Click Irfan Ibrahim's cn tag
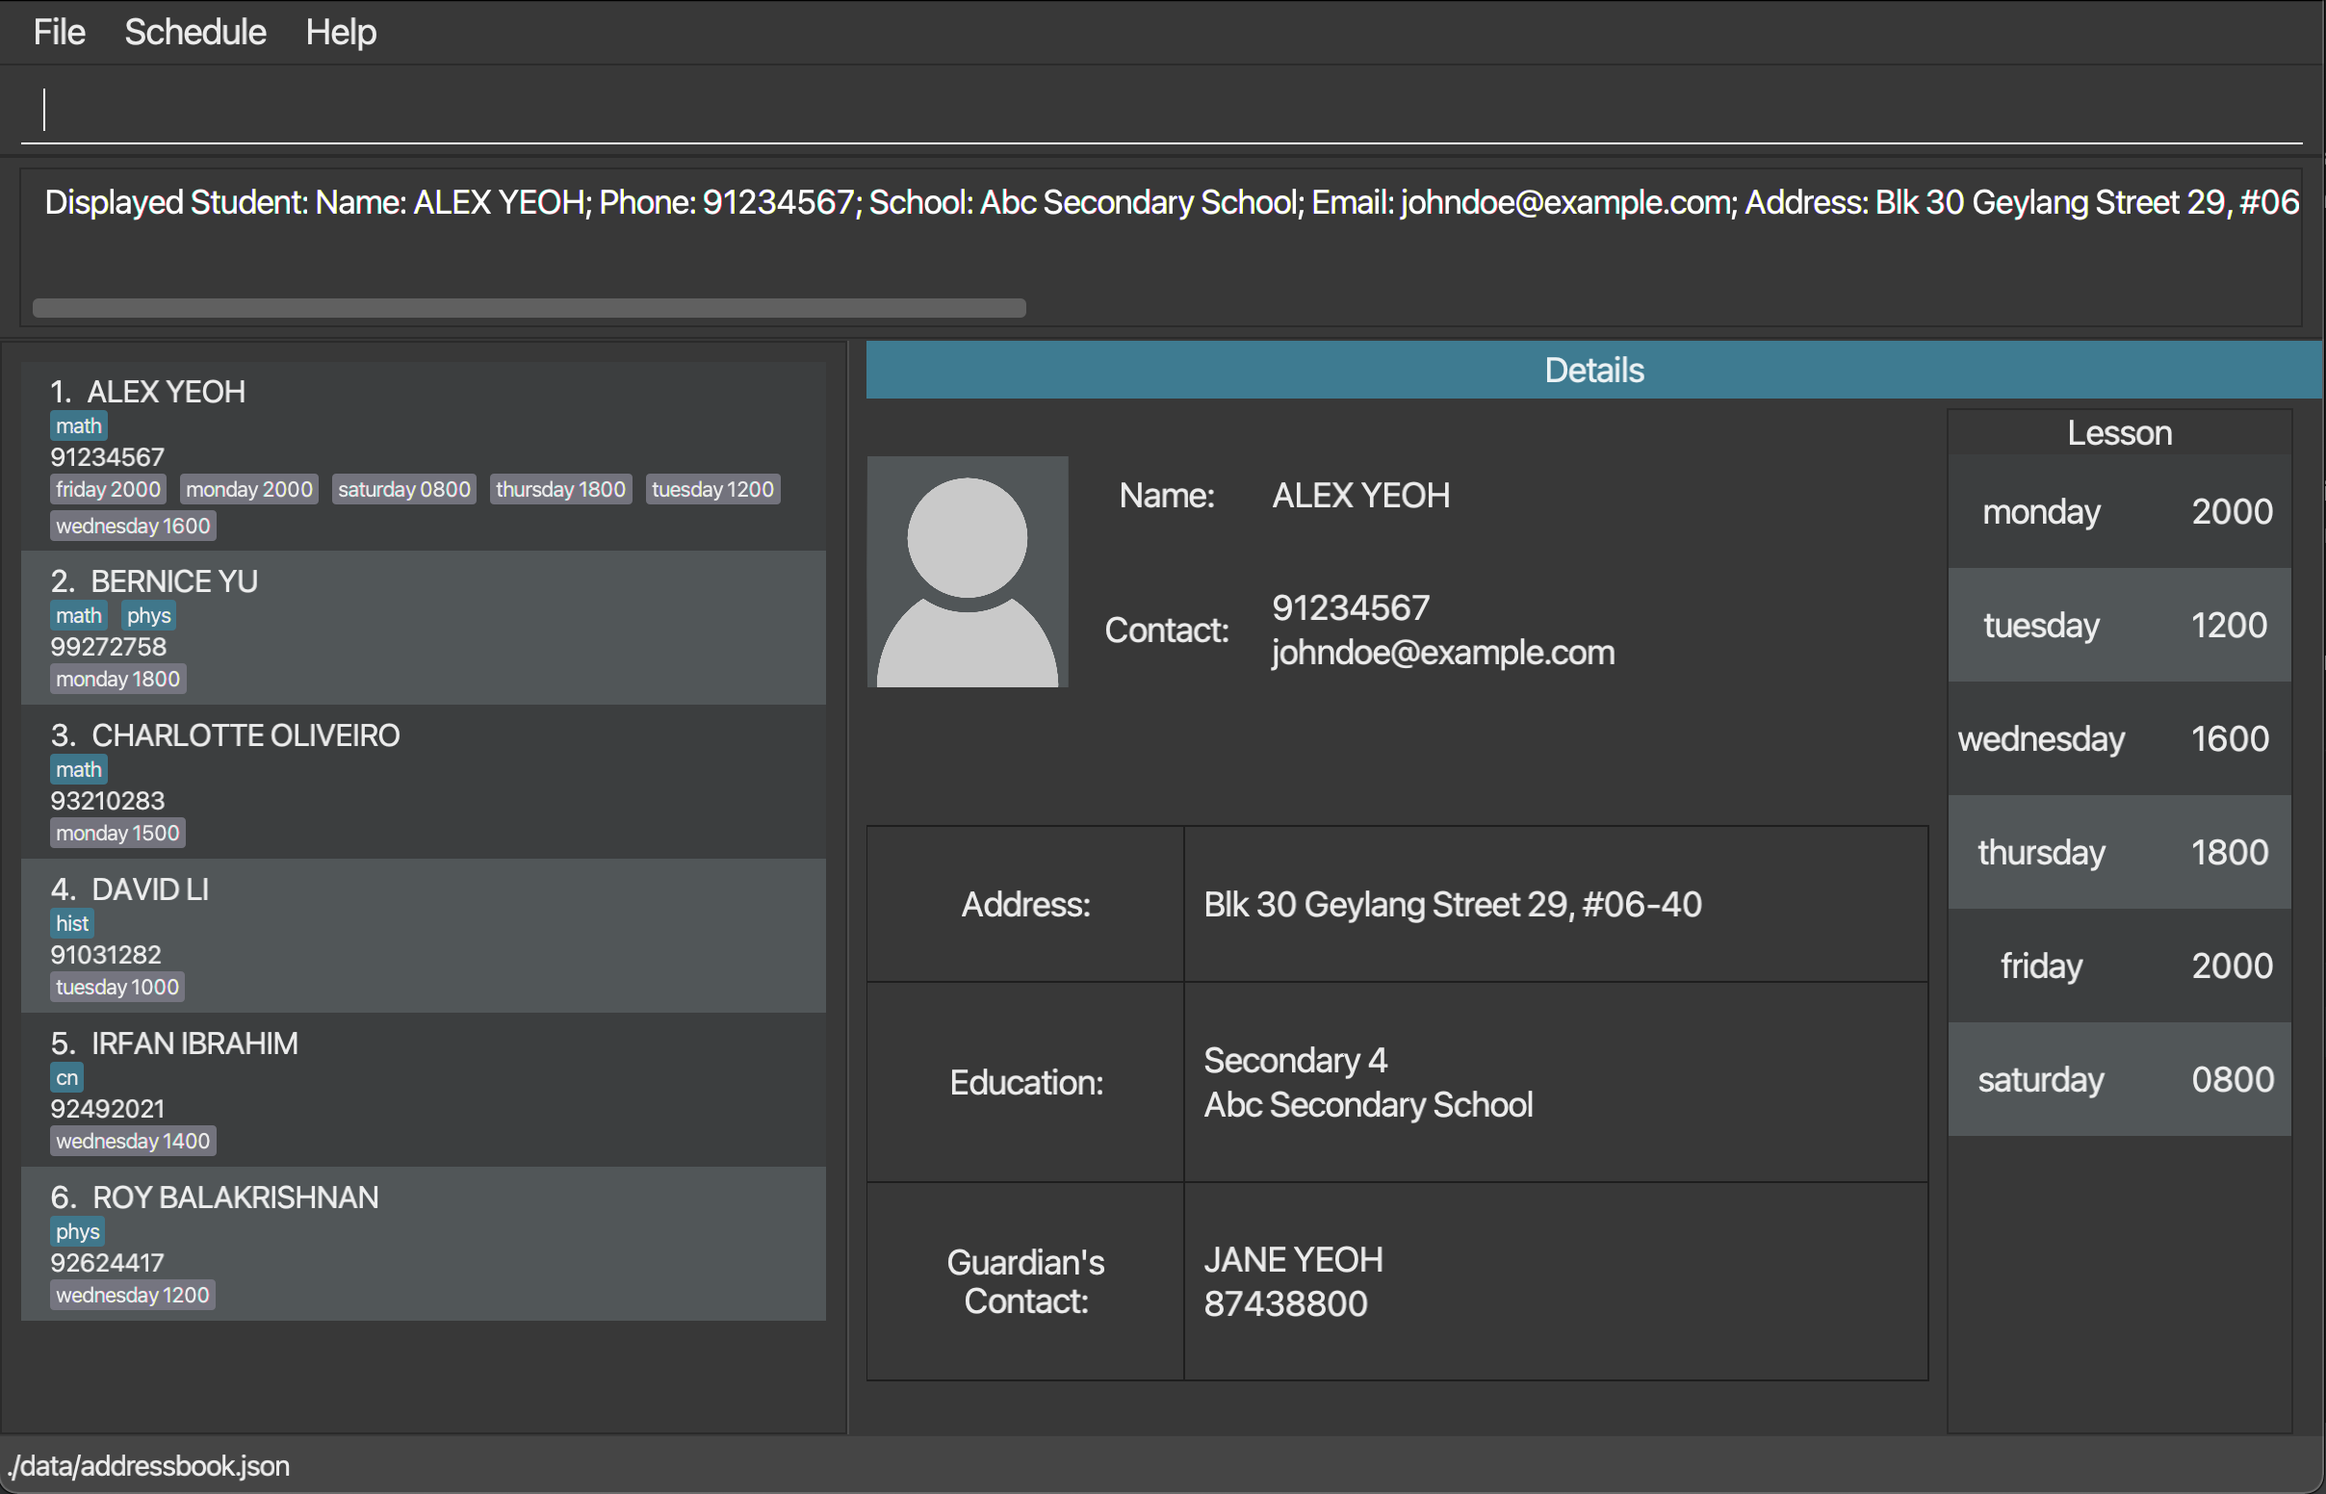The height and width of the screenshot is (1494, 2326). (x=67, y=1078)
